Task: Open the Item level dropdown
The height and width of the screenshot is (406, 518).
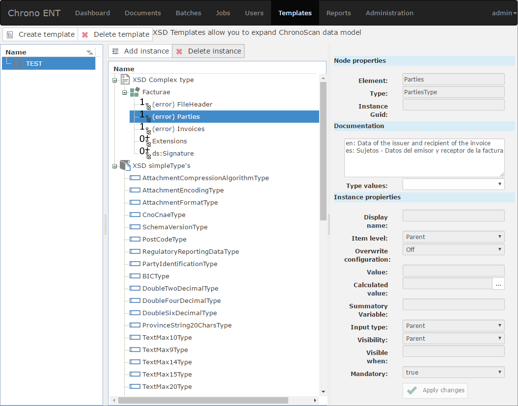Action: pos(453,237)
